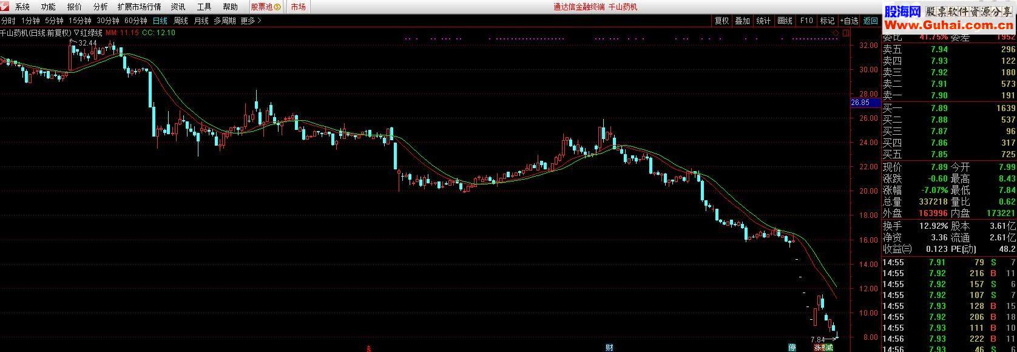The width and height of the screenshot is (1017, 352).
Task: Select the 卖一 ask row at 7.90
Action: (949, 96)
